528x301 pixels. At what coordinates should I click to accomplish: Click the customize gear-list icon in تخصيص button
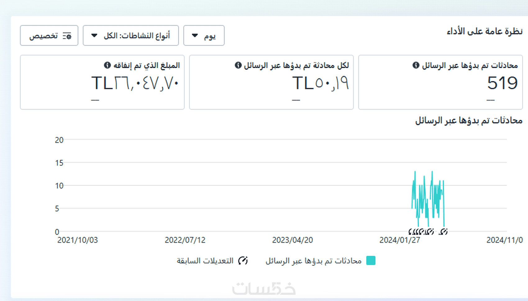67,36
